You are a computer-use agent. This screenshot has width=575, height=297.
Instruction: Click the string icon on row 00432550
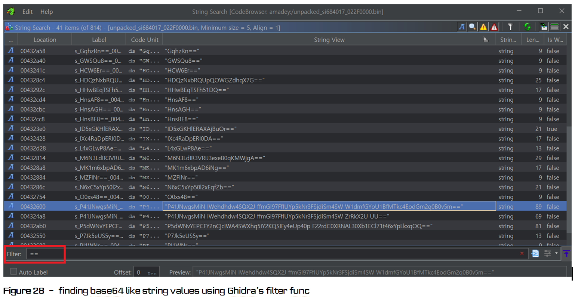click(x=11, y=235)
